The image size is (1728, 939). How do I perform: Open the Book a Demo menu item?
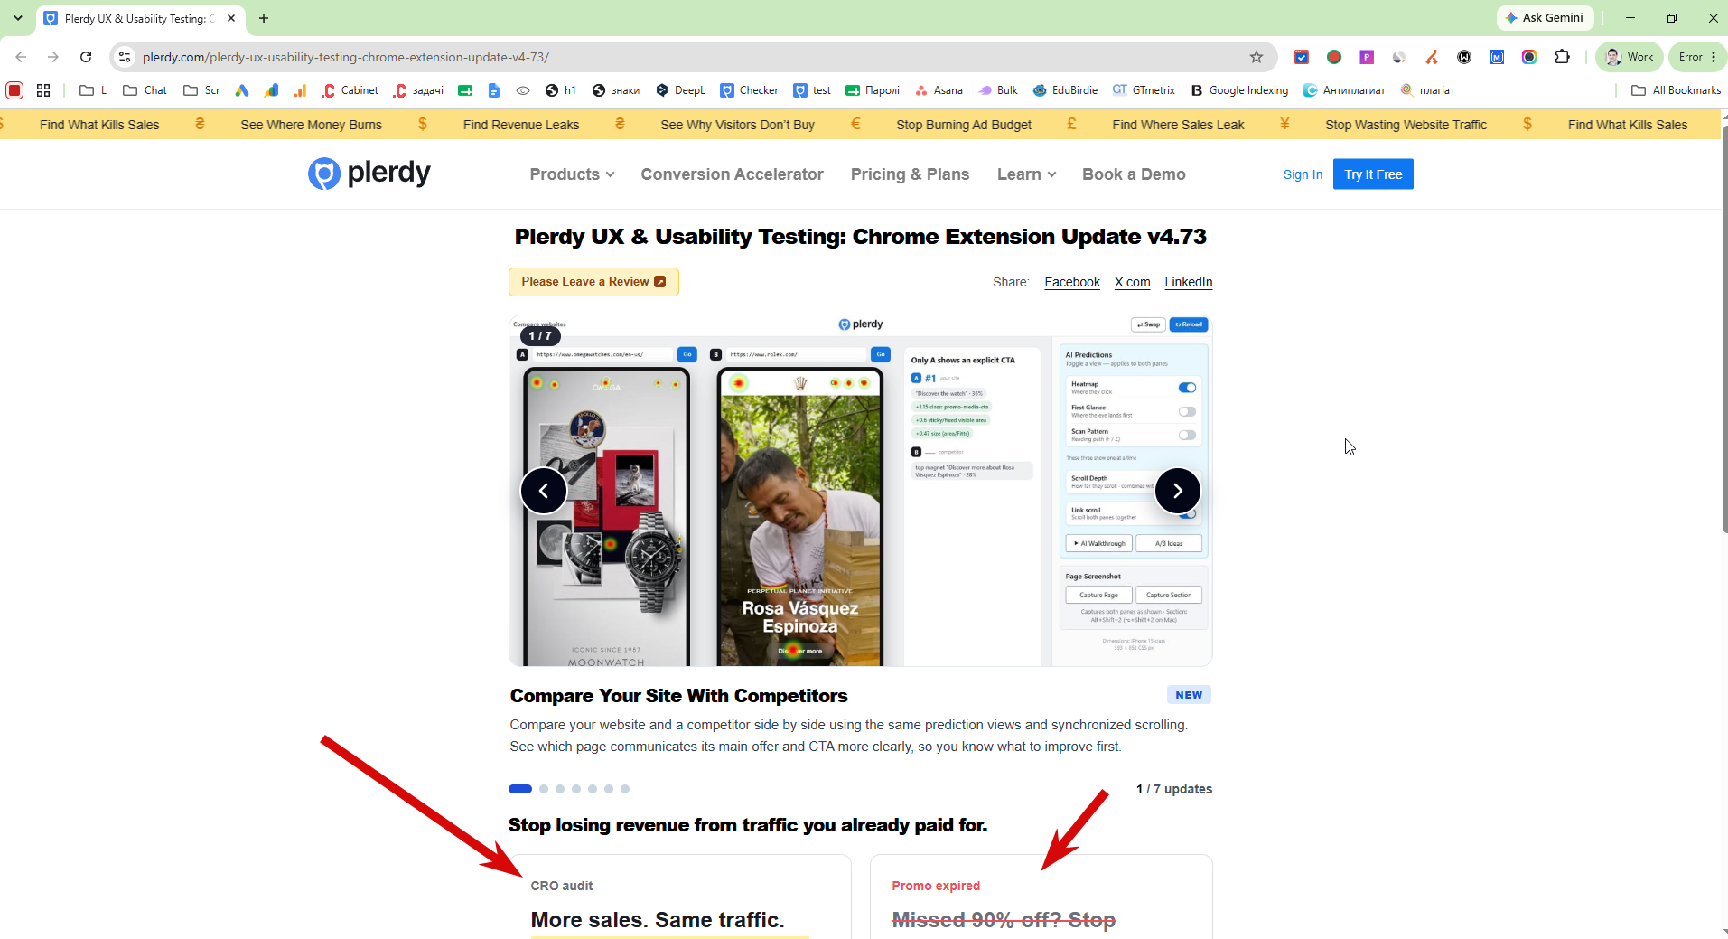point(1134,174)
